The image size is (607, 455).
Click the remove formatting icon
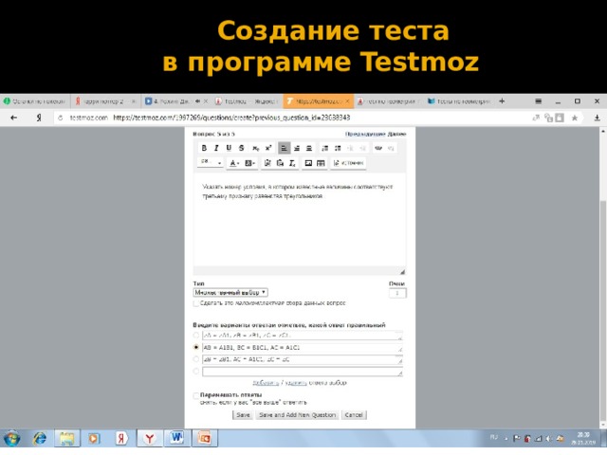(292, 163)
